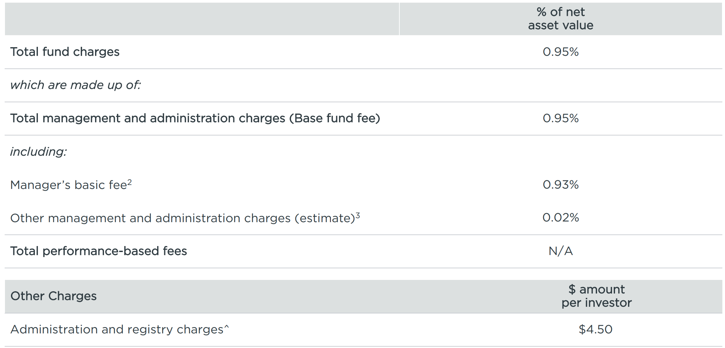Image resolution: width=725 pixels, height=348 pixels.
Task: Open footnote 3 after '(estimate)'
Action: pos(358,215)
